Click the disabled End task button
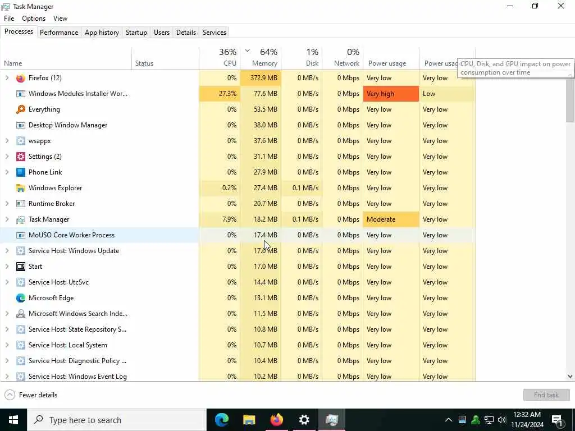This screenshot has height=431, width=575. pyautogui.click(x=546, y=395)
